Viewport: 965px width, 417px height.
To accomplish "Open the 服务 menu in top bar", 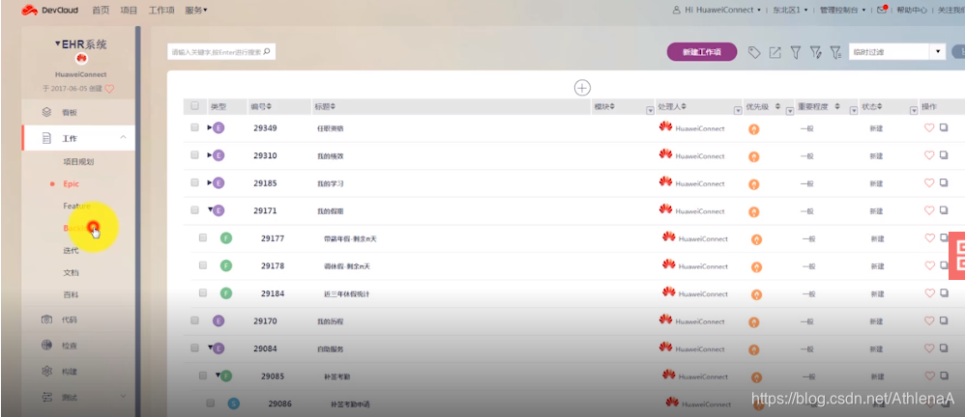I will pyautogui.click(x=195, y=10).
